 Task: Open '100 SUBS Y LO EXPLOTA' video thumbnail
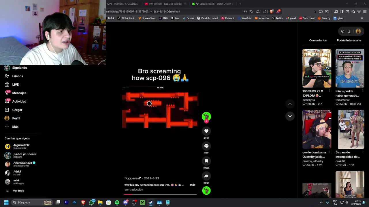(x=317, y=68)
